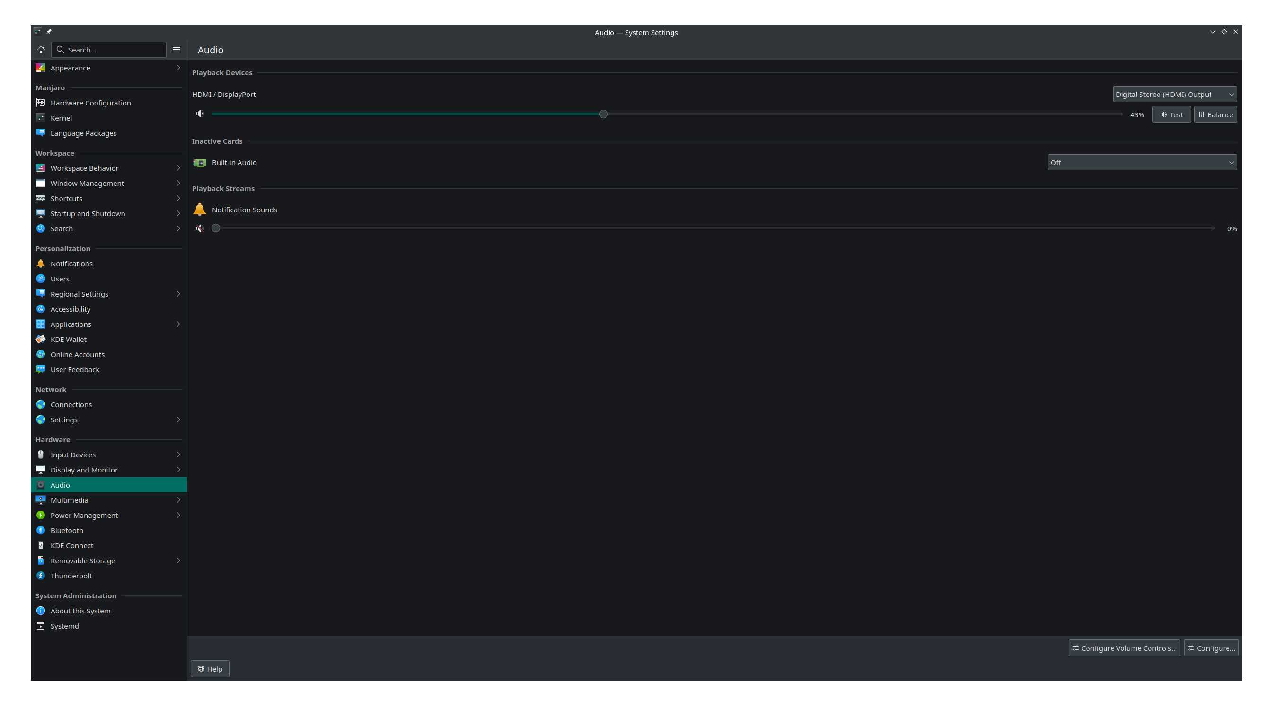Select the Power Management entry

[109, 515]
